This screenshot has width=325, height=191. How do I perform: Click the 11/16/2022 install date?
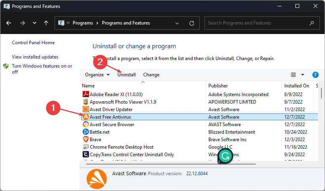pyautogui.click(x=296, y=147)
